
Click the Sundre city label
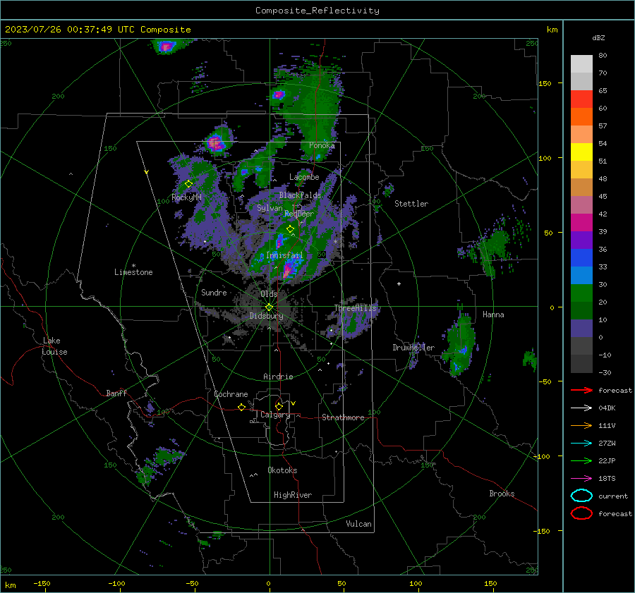click(x=214, y=292)
